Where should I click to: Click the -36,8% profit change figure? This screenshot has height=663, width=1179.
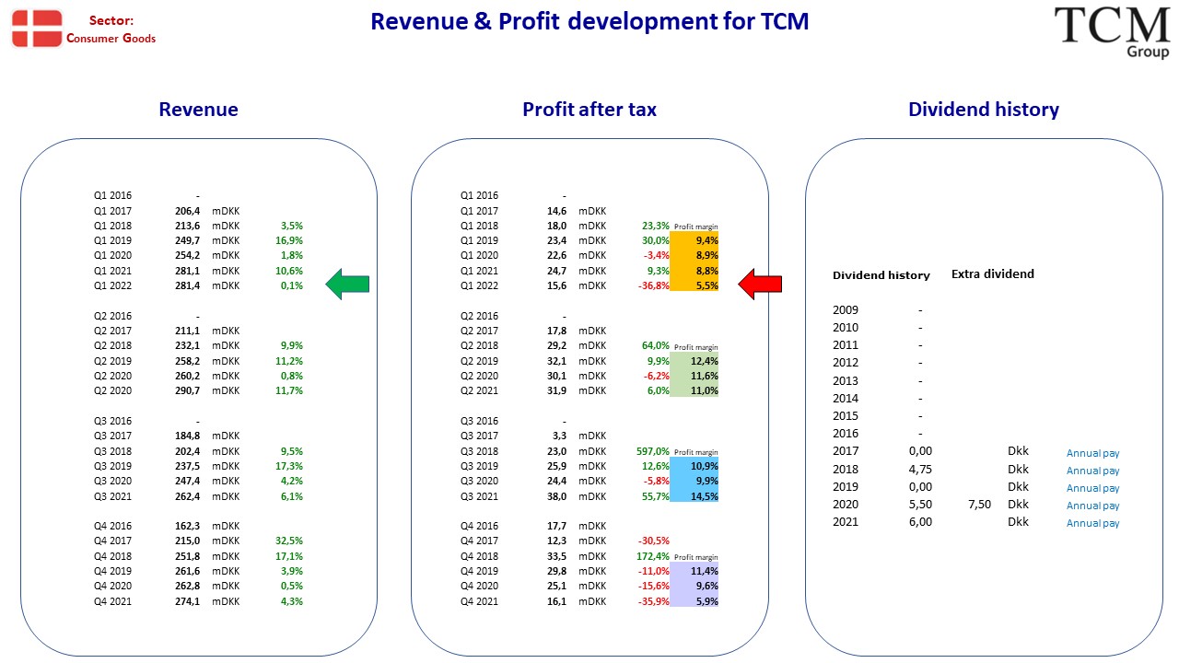click(653, 285)
